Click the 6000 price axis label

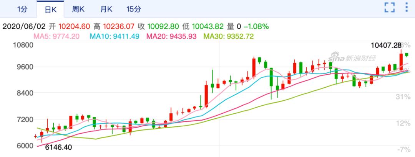tap(25, 146)
